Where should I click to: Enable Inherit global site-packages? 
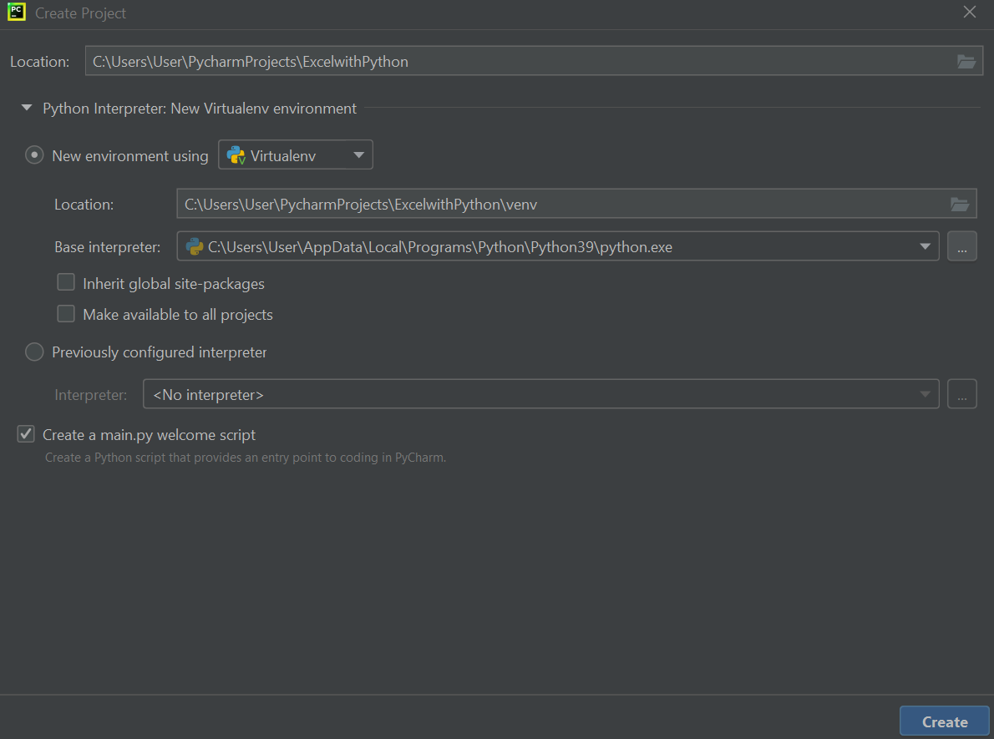click(x=66, y=281)
